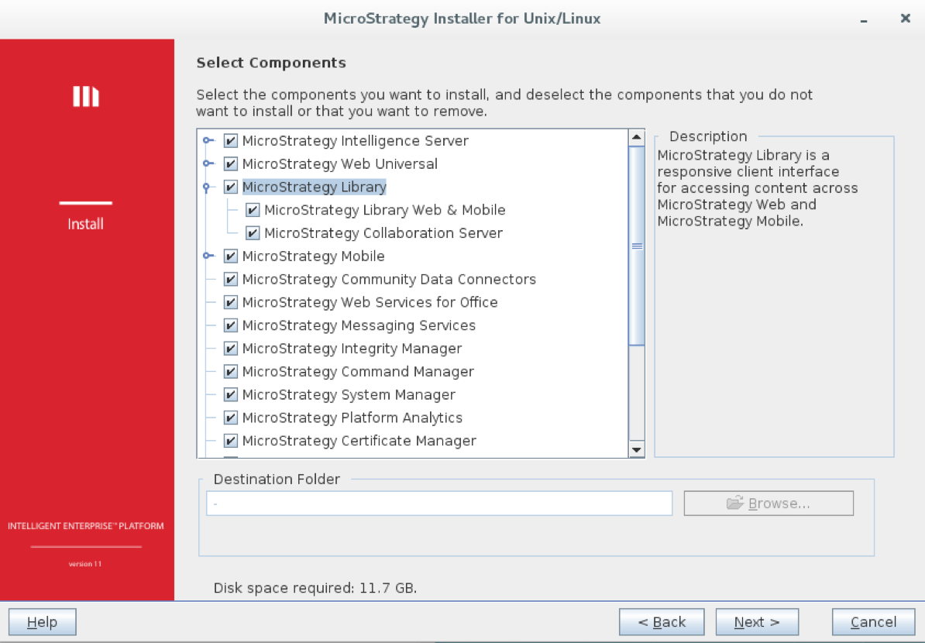Click the Destination Folder text field
The image size is (925, 643).
click(438, 504)
